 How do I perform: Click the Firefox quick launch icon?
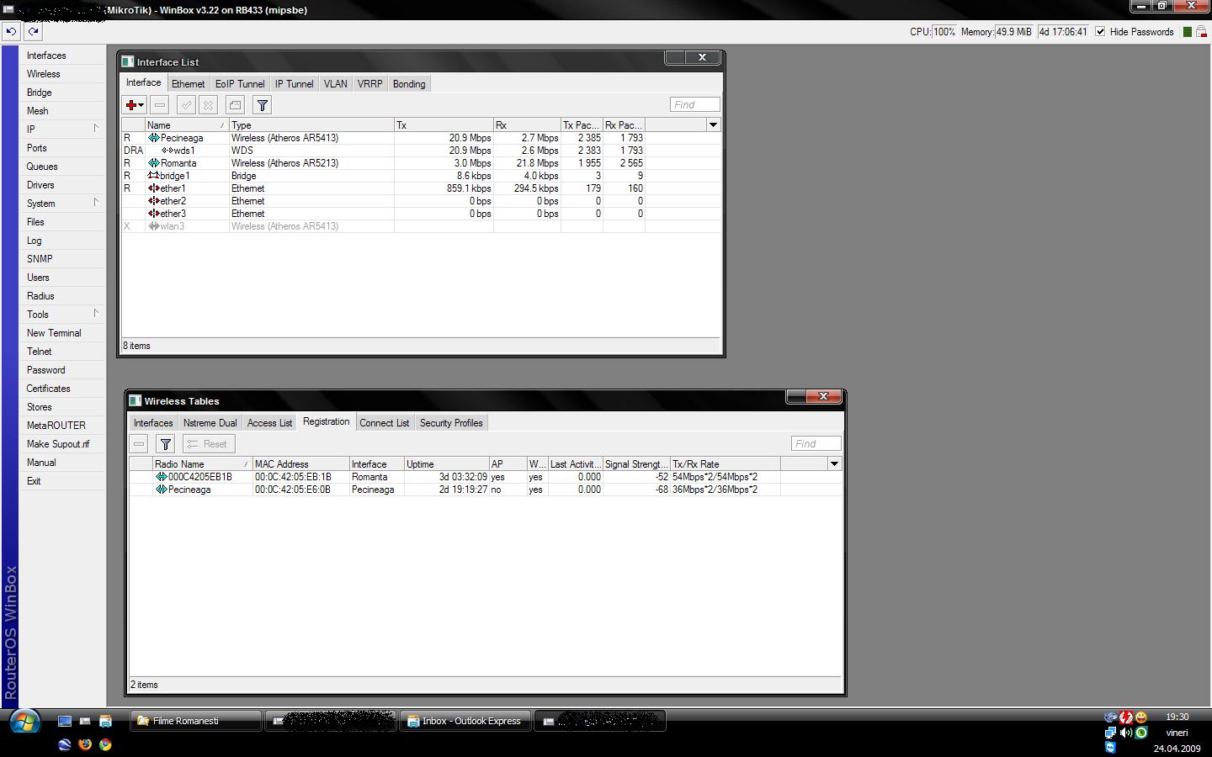pos(84,744)
